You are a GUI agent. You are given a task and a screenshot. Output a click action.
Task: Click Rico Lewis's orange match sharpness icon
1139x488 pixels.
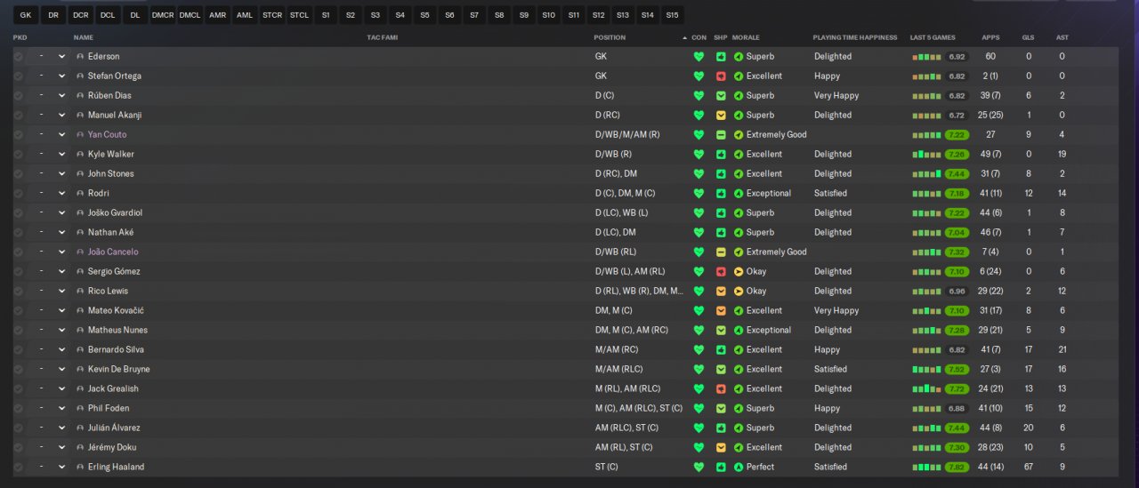721,291
